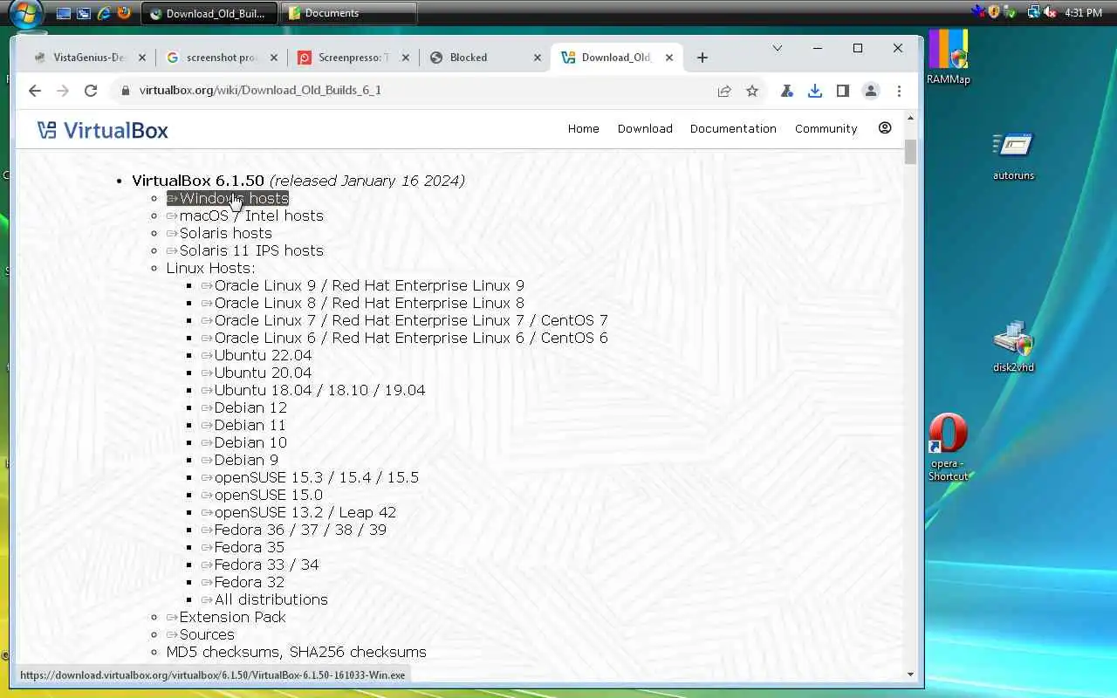Viewport: 1117px width, 698px height.
Task: Open Solaris 11 IPS hosts link
Action: (x=245, y=250)
